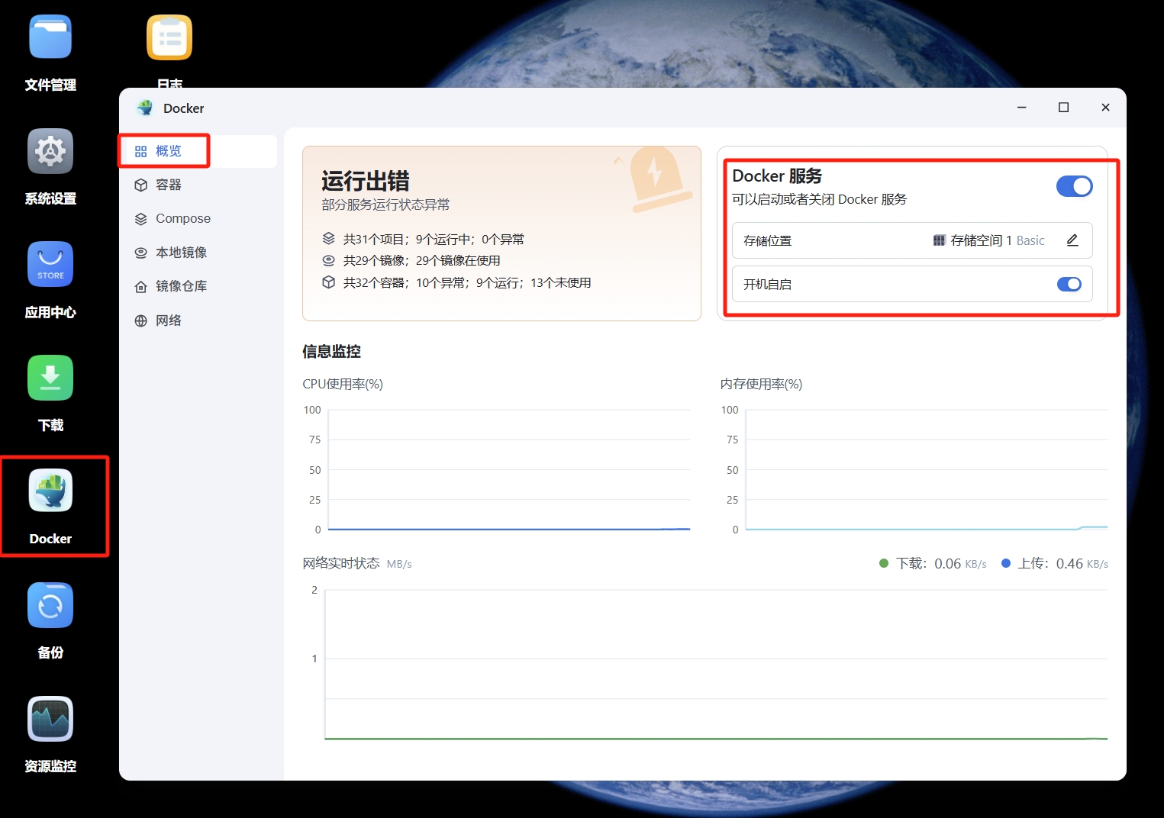Viewport: 1164px width, 818px height.
Task: Click the storage volume icon beside 存储空间 1
Action: (939, 240)
